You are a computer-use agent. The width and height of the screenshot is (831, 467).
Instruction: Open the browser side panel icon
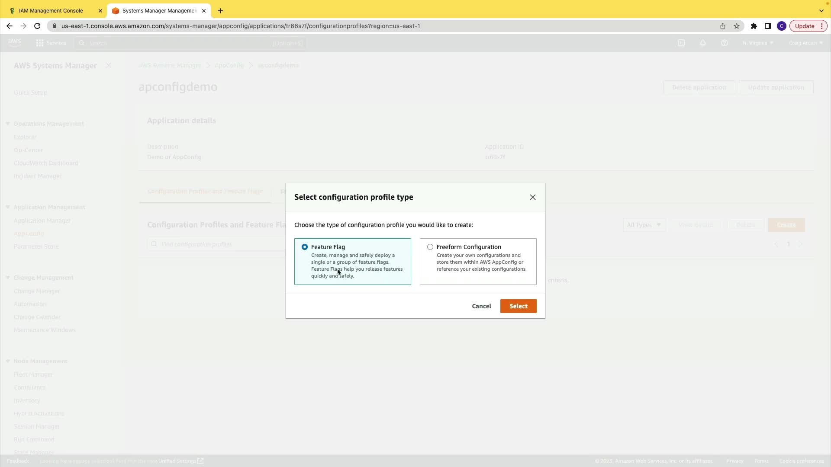click(767, 26)
